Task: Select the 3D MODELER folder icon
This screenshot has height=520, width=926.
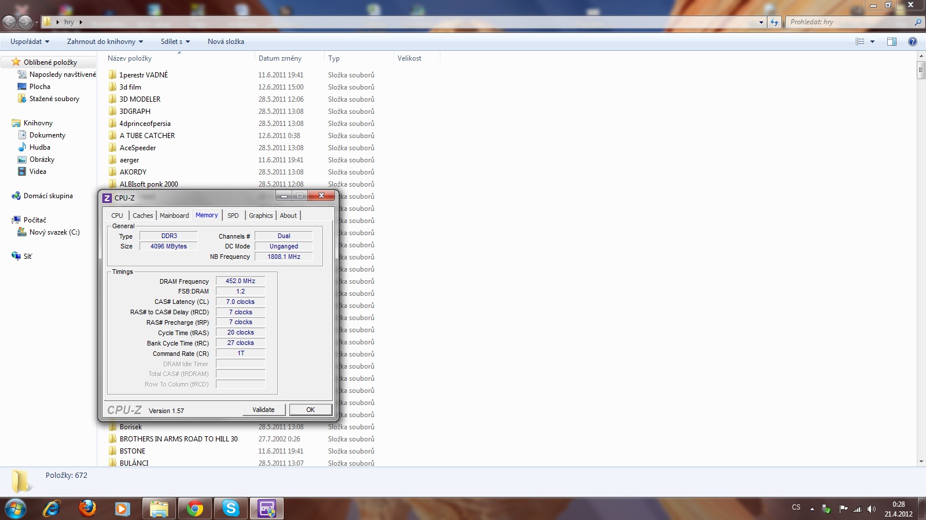Action: (x=112, y=99)
